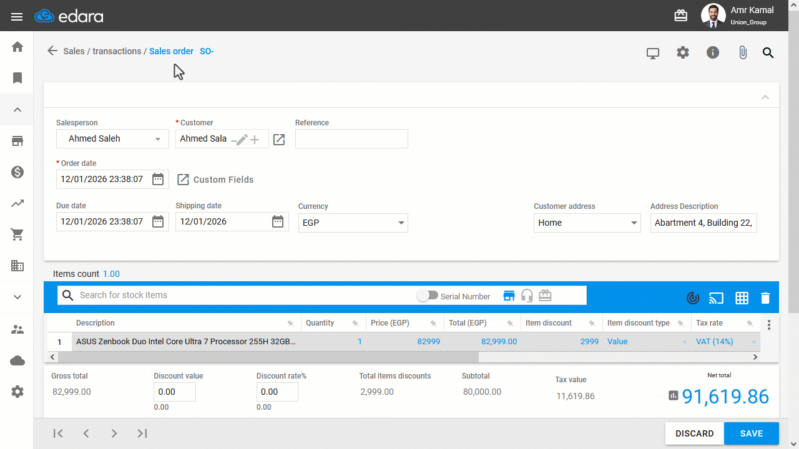This screenshot has height=449, width=799.
Task: Open the people sidebar icon
Action: click(x=17, y=329)
